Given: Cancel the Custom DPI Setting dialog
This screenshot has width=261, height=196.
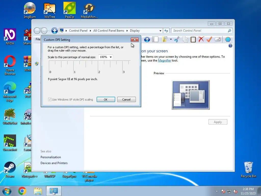Looking at the screenshot, I should pyautogui.click(x=126, y=100).
